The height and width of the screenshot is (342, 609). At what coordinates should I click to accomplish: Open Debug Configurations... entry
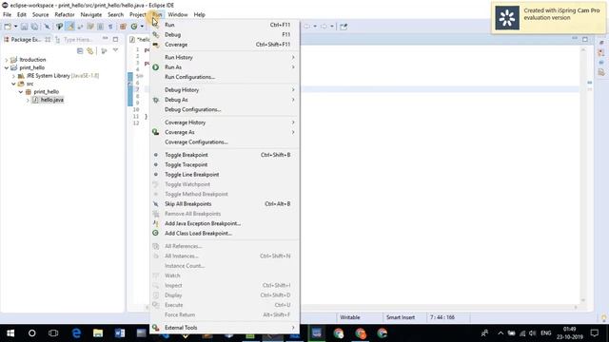225,110
